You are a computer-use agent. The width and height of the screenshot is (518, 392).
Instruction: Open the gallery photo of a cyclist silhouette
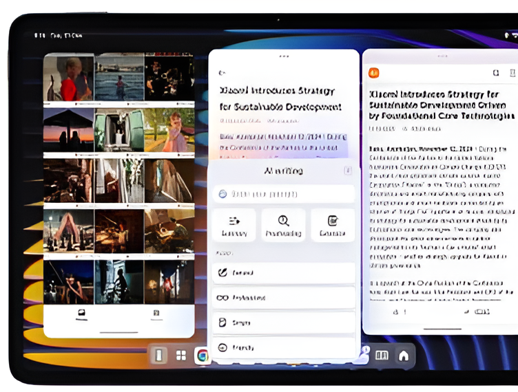coord(119,282)
